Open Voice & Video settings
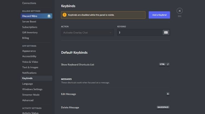Image resolution: width=205 pixels, height=114 pixels. pyautogui.click(x=30, y=62)
